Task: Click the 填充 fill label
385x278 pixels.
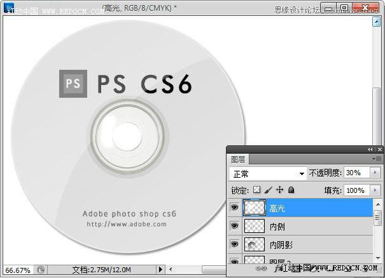Action: 333,190
